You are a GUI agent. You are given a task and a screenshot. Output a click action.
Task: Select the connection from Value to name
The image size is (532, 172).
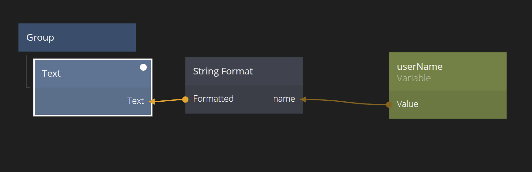(x=345, y=102)
